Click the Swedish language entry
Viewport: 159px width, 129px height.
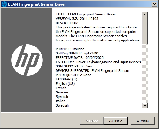pos(62,105)
